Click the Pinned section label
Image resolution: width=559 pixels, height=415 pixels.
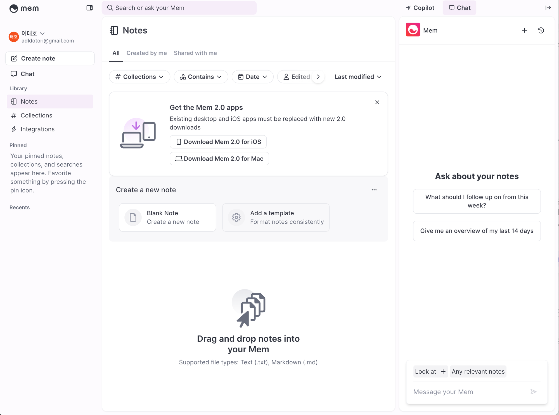click(18, 145)
